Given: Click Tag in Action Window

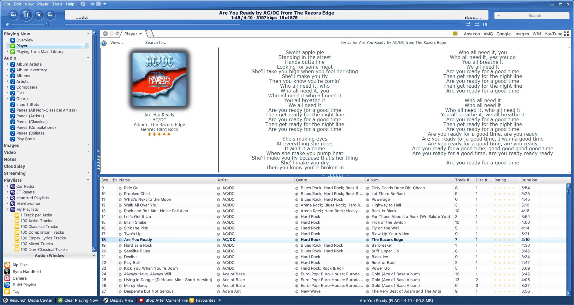Looking at the screenshot, I should (x=16, y=291).
